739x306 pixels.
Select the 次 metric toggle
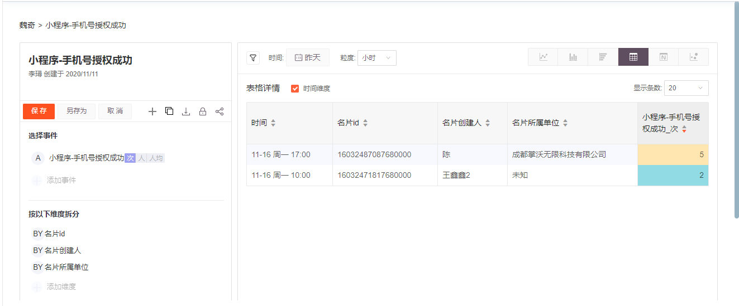[130, 158]
